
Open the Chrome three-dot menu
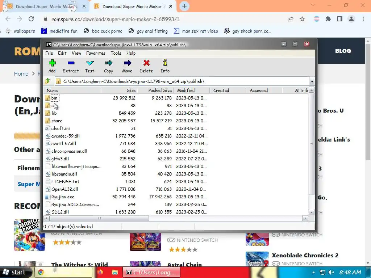(x=363, y=19)
